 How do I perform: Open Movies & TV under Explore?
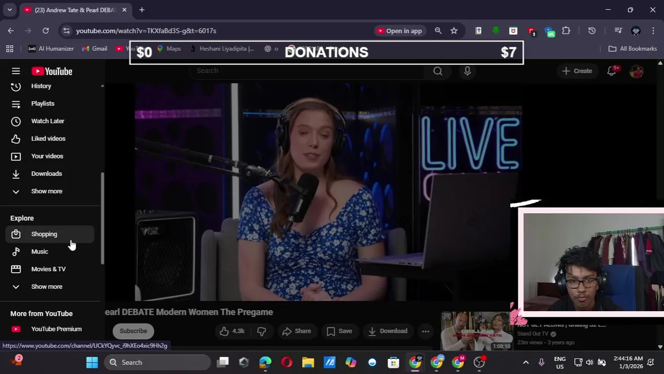[51, 269]
